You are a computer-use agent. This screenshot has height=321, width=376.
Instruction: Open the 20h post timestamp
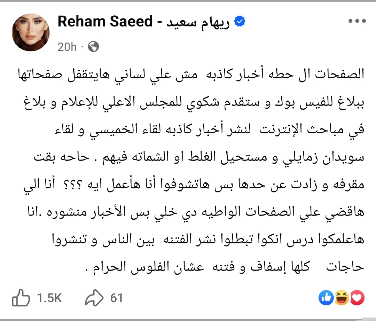67,47
